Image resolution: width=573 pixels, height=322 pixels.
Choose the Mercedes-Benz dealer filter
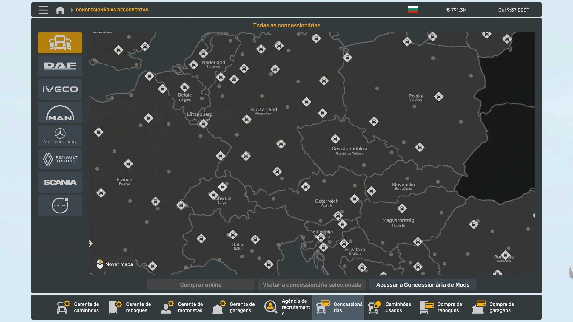(x=60, y=136)
